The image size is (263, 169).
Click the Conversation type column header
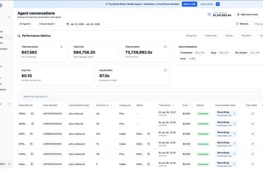[79, 105]
